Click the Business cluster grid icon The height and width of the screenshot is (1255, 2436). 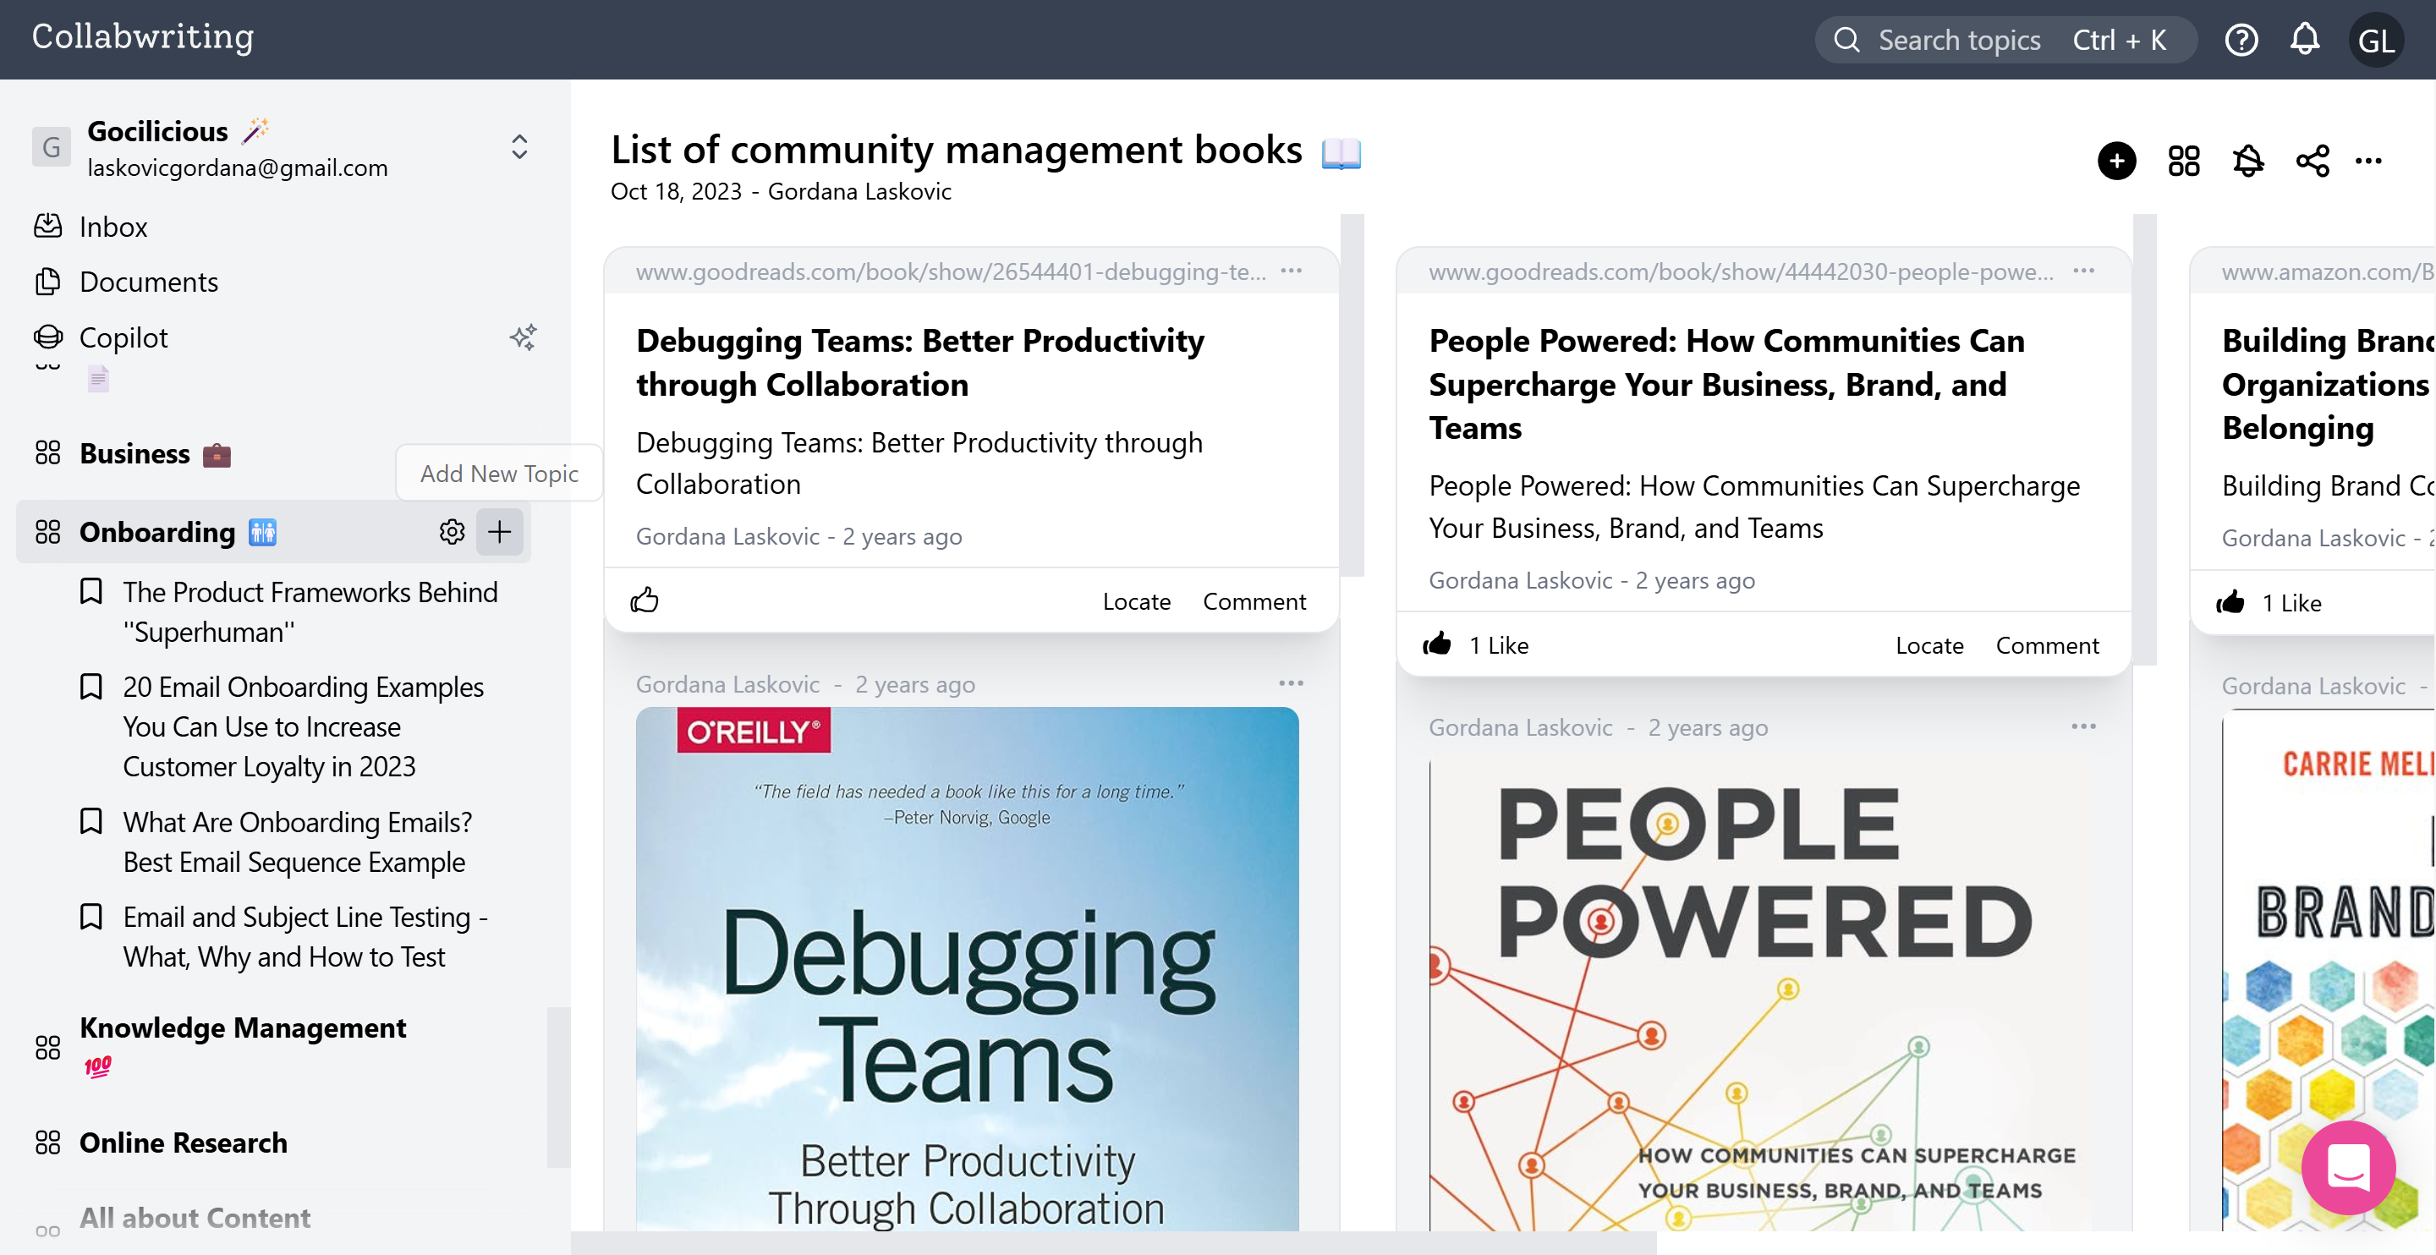pos(47,454)
